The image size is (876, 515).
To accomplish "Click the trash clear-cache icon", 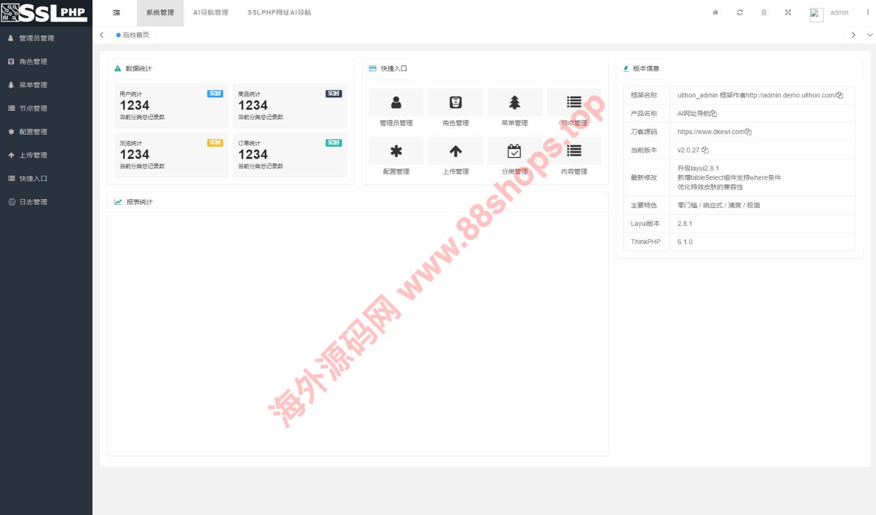I will [764, 12].
